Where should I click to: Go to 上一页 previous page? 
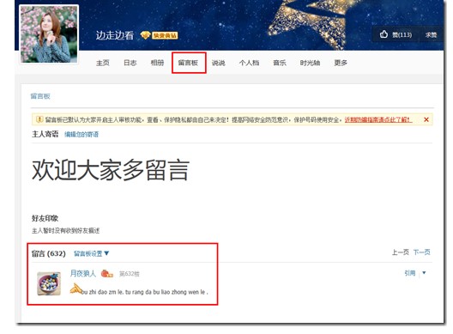point(401,252)
